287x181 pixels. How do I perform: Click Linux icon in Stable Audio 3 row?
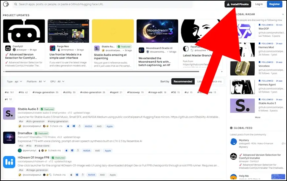click(x=80, y=126)
